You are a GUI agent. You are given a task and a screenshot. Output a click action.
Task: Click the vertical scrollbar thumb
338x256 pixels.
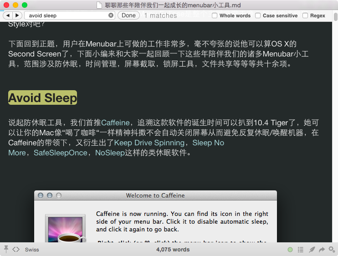pos(335,17)
